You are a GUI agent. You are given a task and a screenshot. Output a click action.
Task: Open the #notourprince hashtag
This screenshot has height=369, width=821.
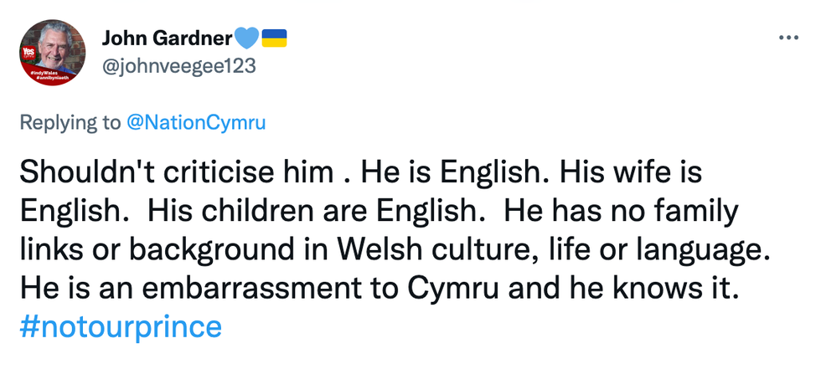[x=120, y=325]
